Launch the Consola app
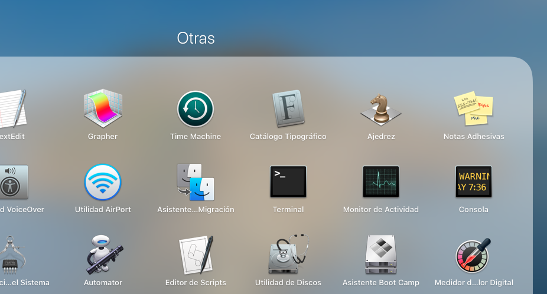Viewport: 547px width, 294px height. 473,181
